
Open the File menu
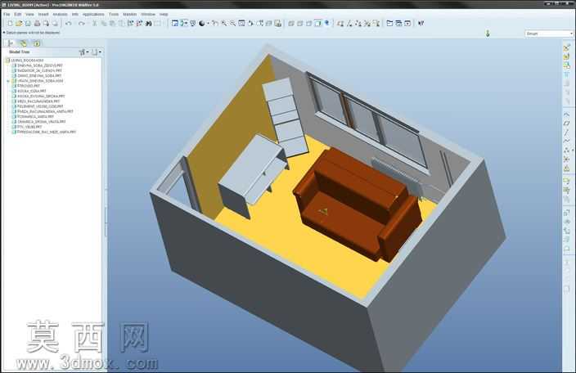[x=7, y=15]
